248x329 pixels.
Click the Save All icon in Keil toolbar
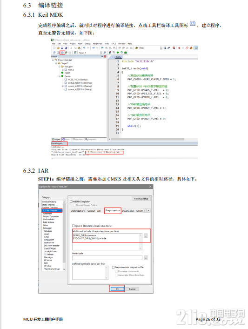click(x=66, y=48)
